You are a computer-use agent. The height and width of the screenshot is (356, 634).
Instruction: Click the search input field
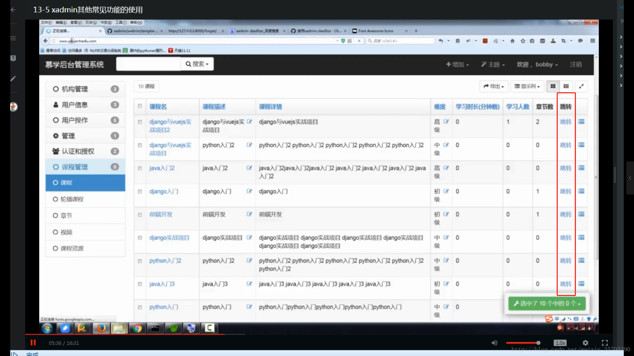point(149,64)
